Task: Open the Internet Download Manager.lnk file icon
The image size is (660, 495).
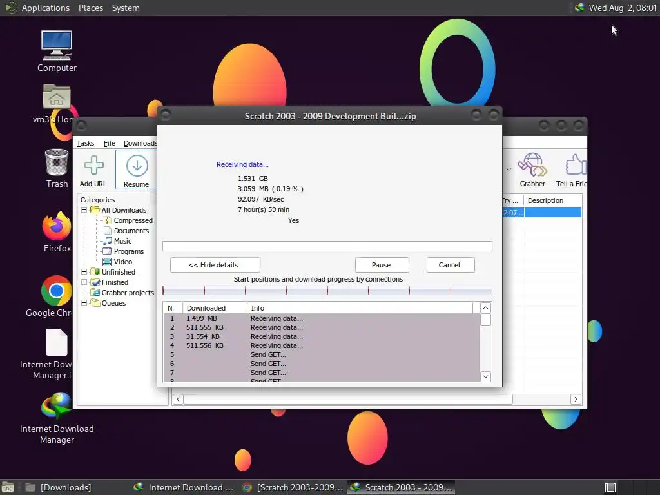Action: [x=57, y=342]
